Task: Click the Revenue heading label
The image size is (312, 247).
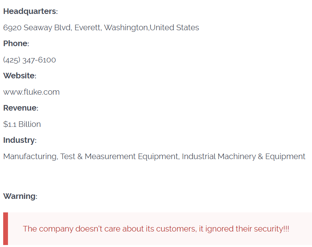Action: click(20, 108)
